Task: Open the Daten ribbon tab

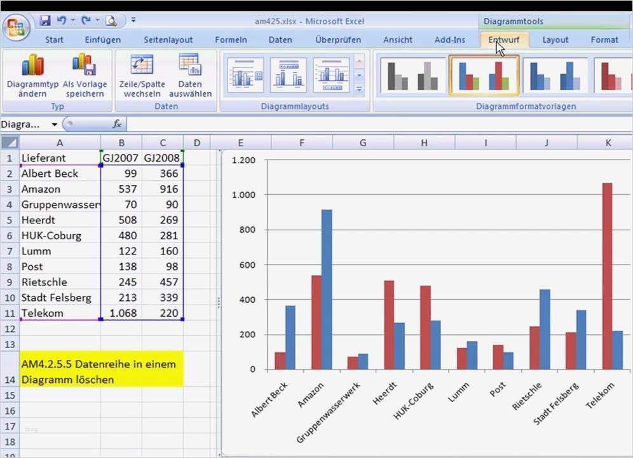Action: click(x=280, y=39)
